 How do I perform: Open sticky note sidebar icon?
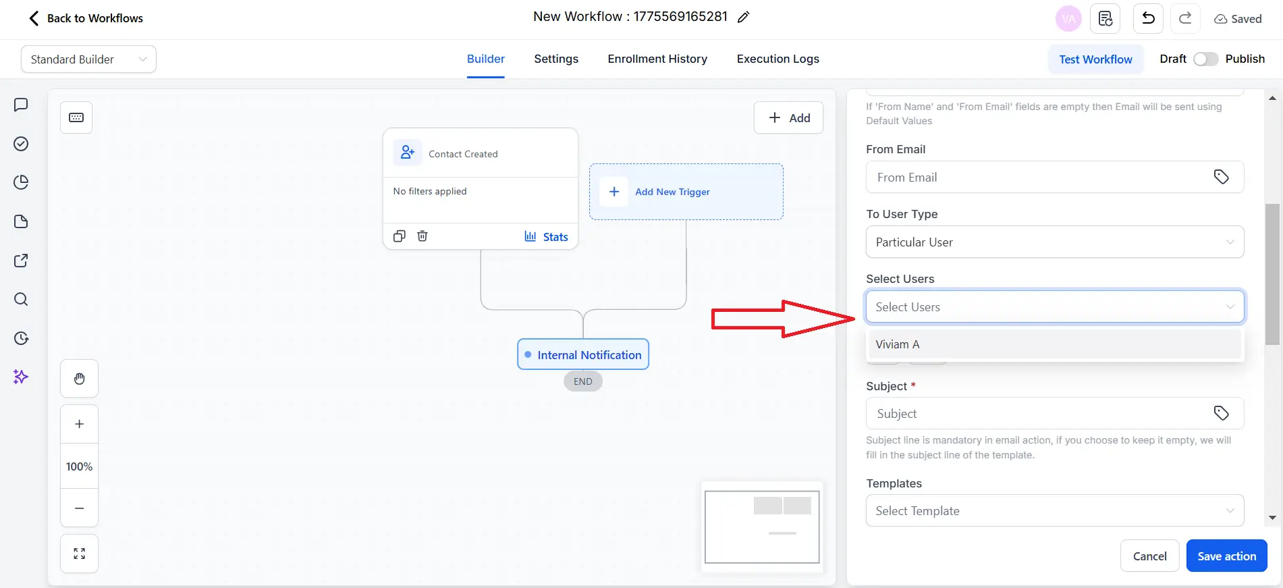21,221
